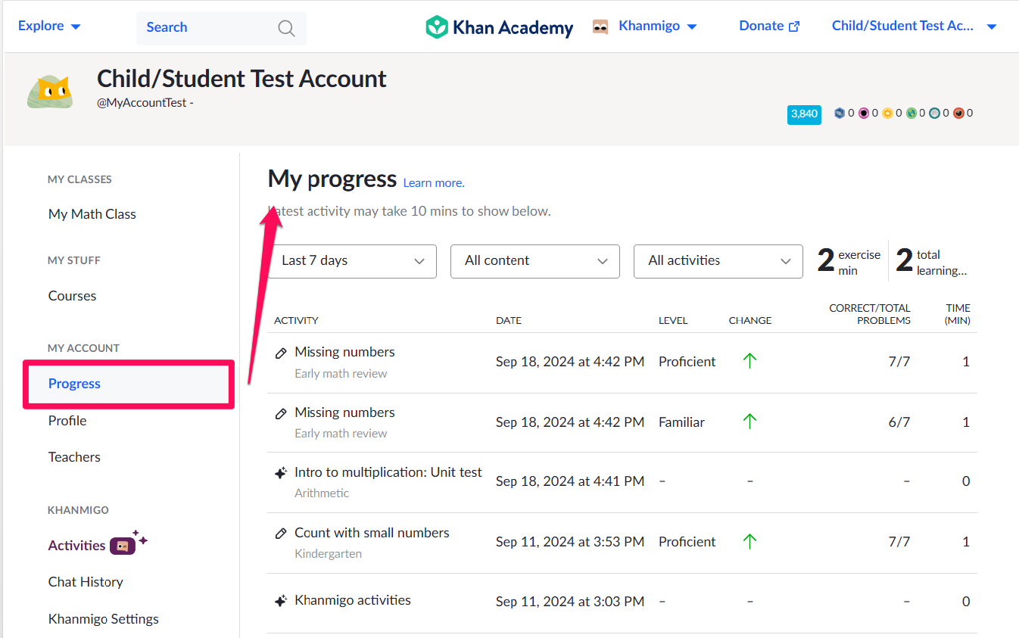Click the Khanmigo face icon in header

[x=600, y=26]
